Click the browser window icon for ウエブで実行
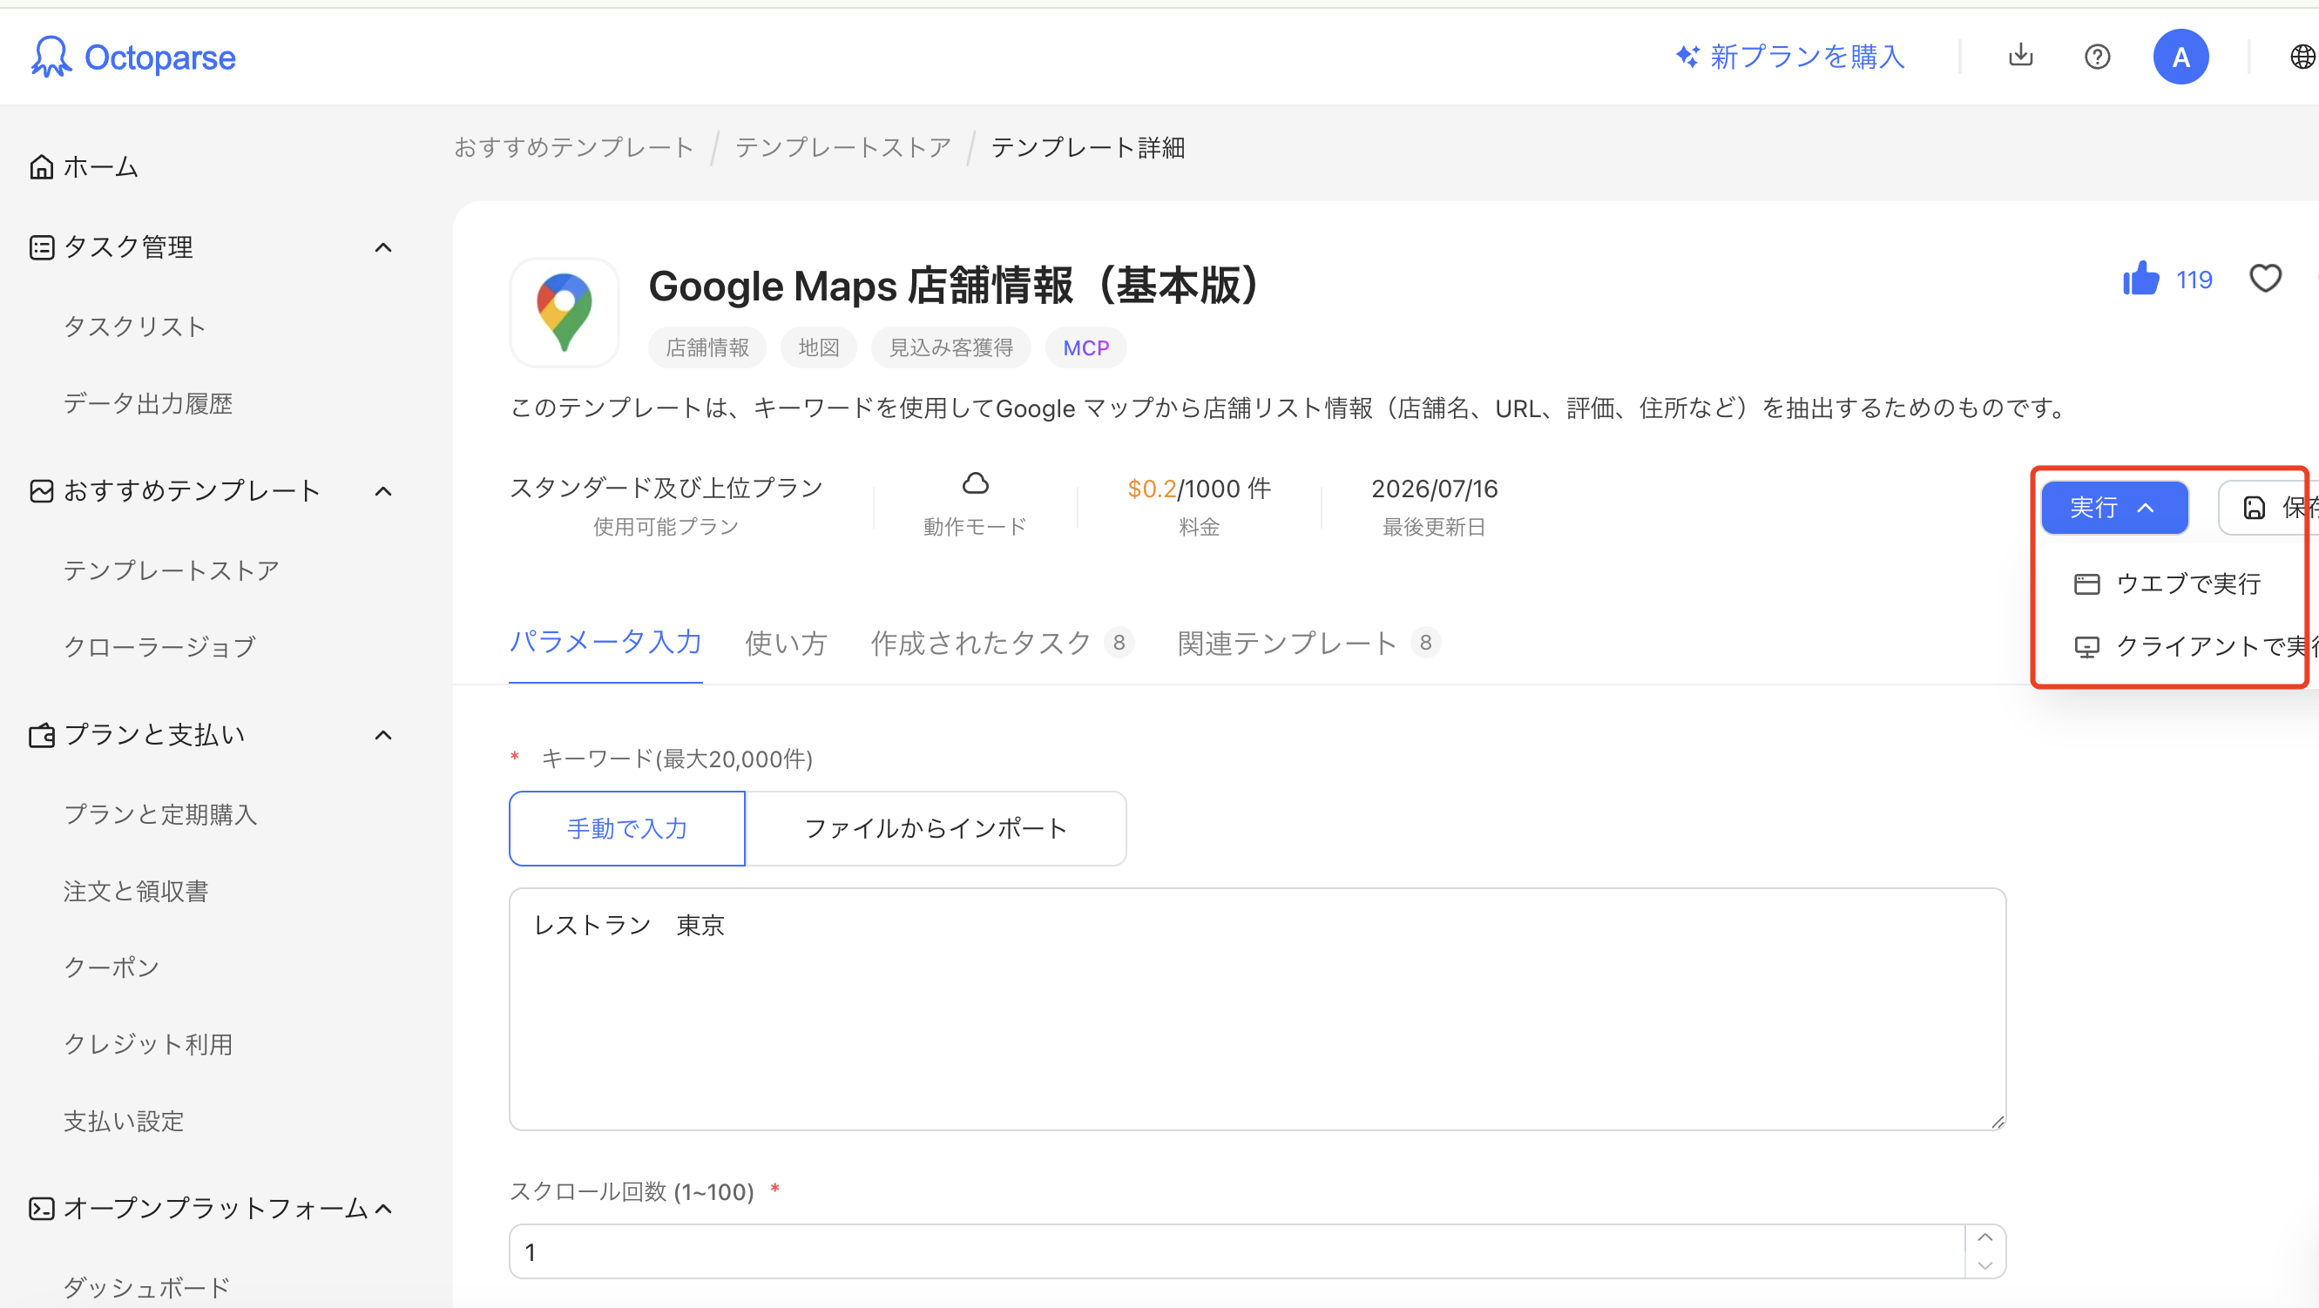This screenshot has height=1308, width=2319. pyautogui.click(x=2086, y=584)
